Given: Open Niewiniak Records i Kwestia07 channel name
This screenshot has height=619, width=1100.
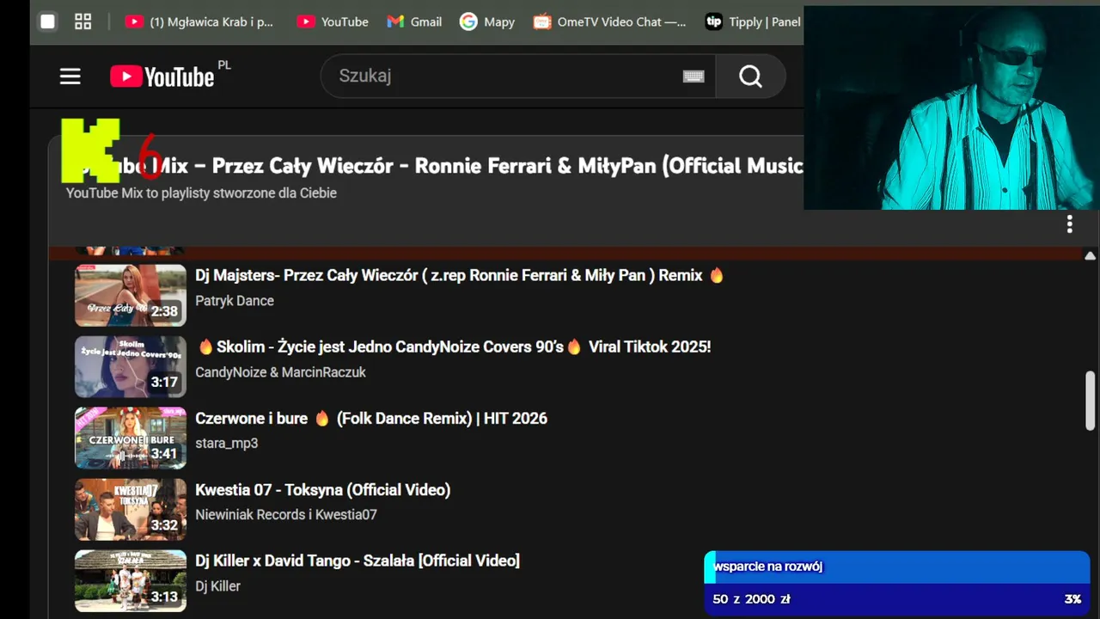Looking at the screenshot, I should [286, 515].
